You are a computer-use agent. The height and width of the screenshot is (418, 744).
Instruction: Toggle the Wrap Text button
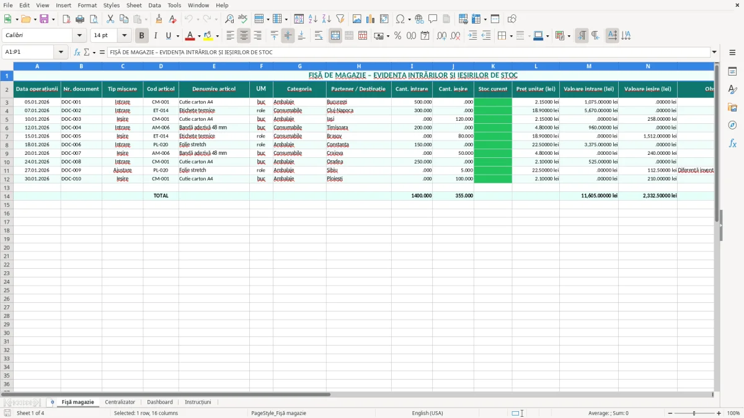pos(319,36)
